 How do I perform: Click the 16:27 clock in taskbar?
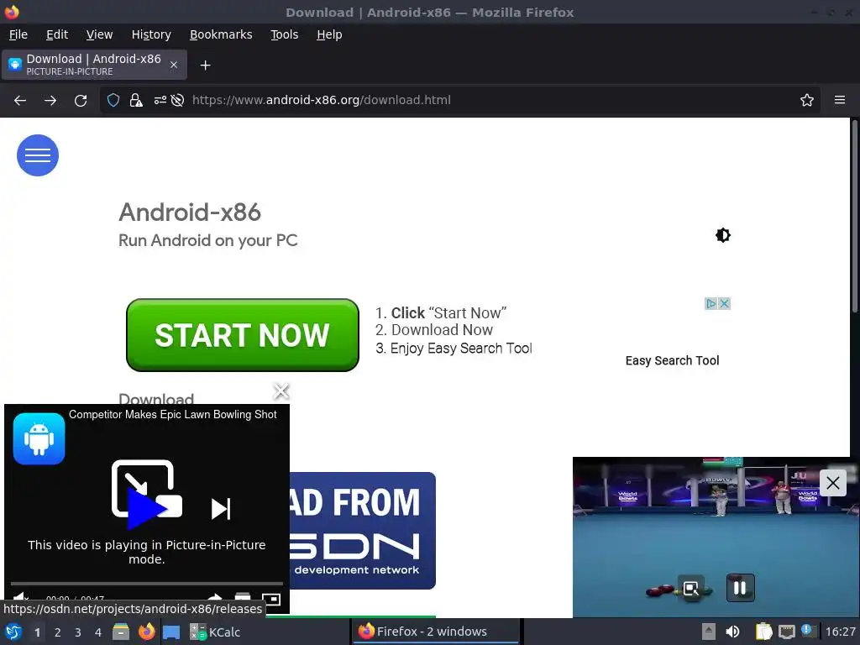(840, 632)
